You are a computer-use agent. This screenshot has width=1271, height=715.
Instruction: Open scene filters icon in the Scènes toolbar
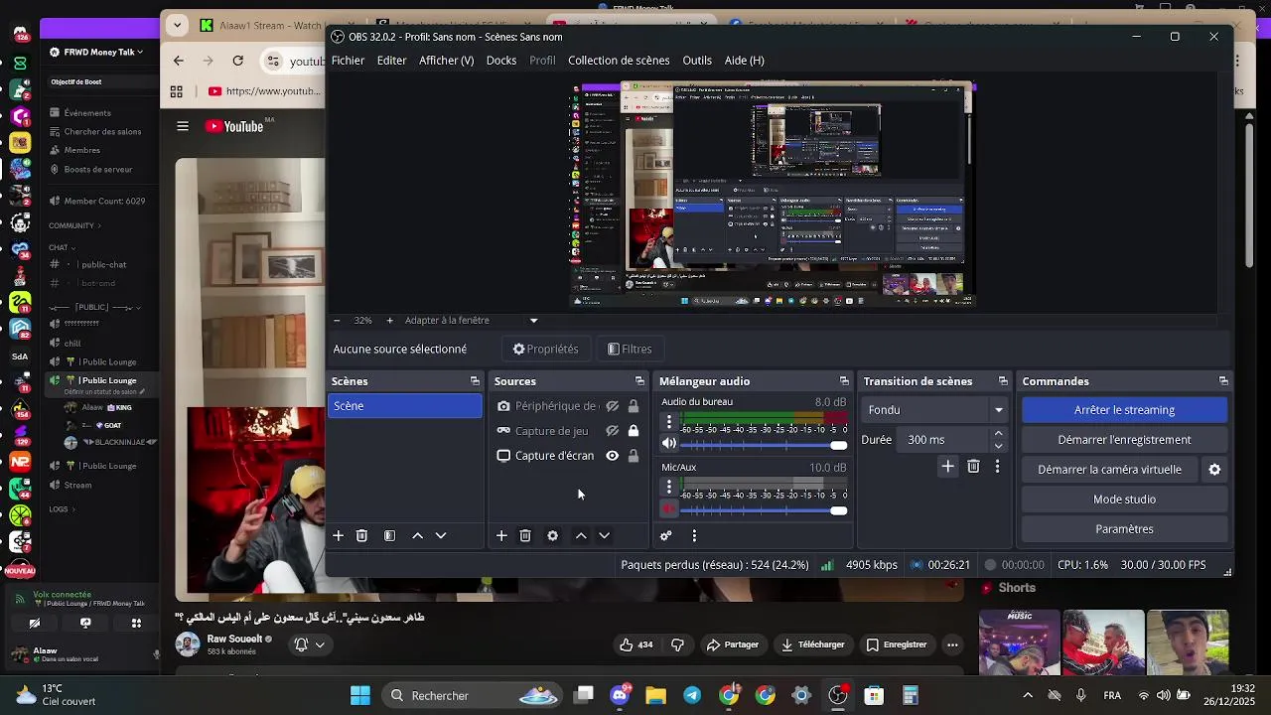coord(389,535)
